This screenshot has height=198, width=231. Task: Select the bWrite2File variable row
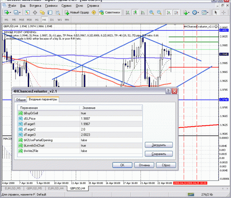(80, 151)
